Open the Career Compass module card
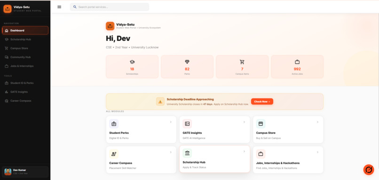The height and width of the screenshot is (180, 379). pos(141,160)
